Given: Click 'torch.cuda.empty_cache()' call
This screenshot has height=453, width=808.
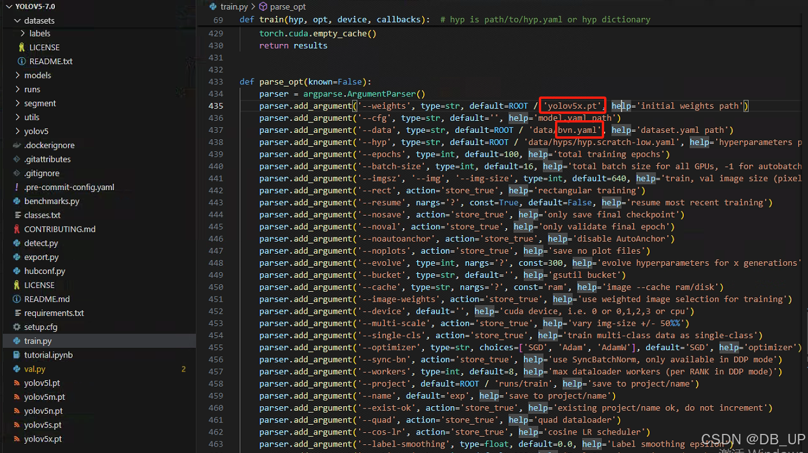Looking at the screenshot, I should (x=318, y=33).
